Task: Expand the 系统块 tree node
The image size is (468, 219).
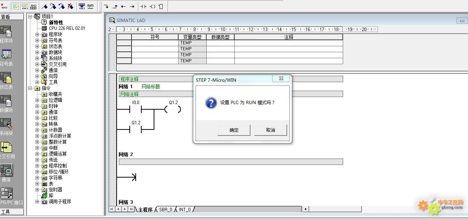Action: click(x=37, y=58)
